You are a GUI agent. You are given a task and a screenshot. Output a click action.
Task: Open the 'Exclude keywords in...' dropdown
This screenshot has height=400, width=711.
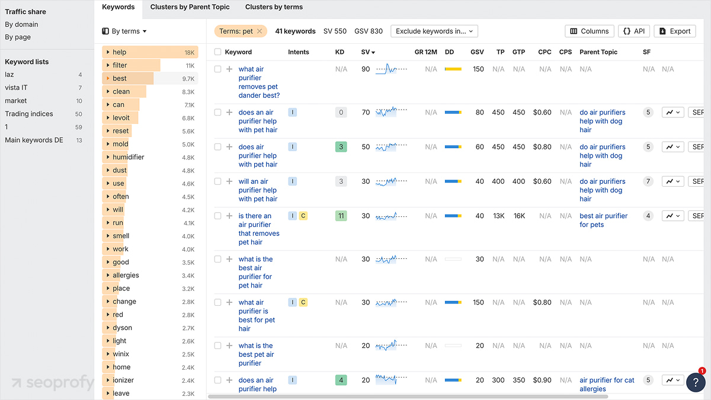coord(434,31)
